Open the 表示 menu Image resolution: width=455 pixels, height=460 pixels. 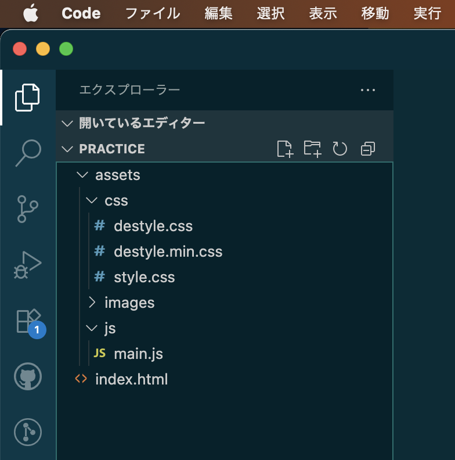pos(323,13)
